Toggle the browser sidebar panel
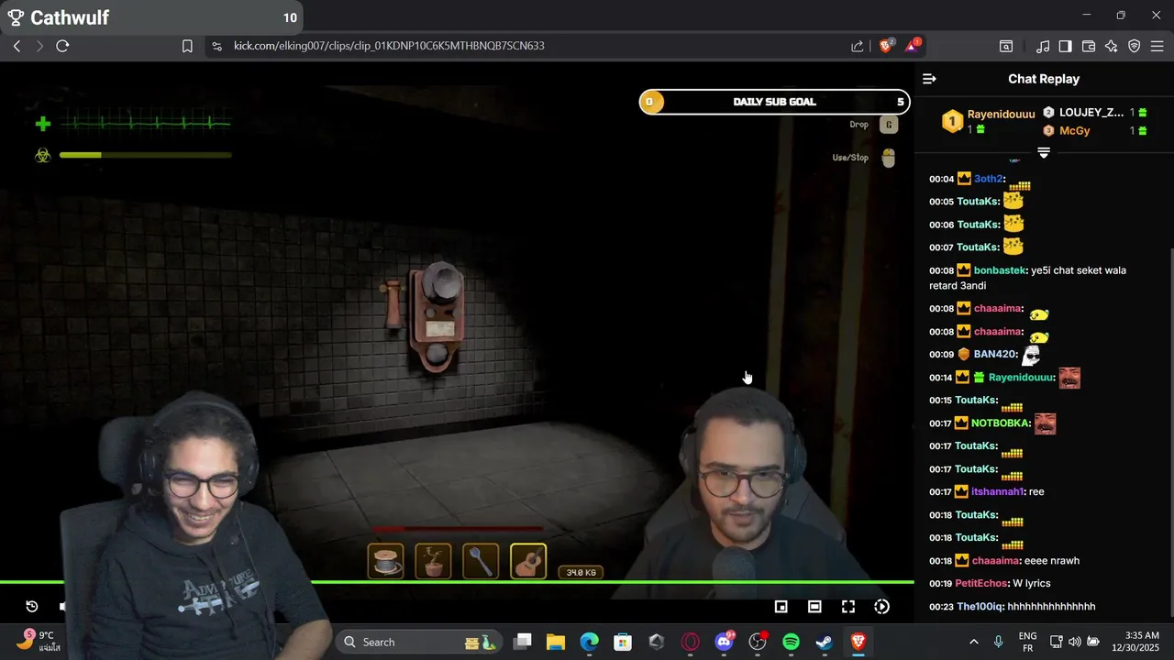 click(1065, 46)
